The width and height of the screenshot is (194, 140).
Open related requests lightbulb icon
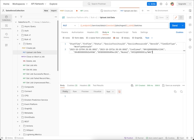pos(190,40)
